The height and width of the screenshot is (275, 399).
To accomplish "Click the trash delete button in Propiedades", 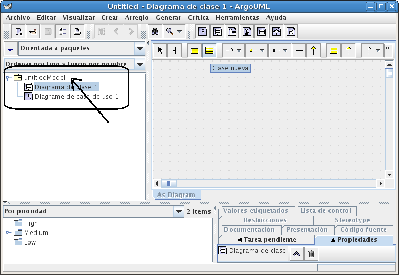I will (x=311, y=254).
